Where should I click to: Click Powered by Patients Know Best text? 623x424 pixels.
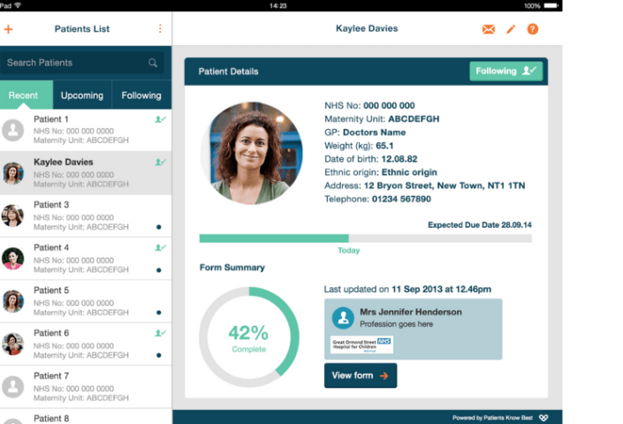pyautogui.click(x=492, y=418)
